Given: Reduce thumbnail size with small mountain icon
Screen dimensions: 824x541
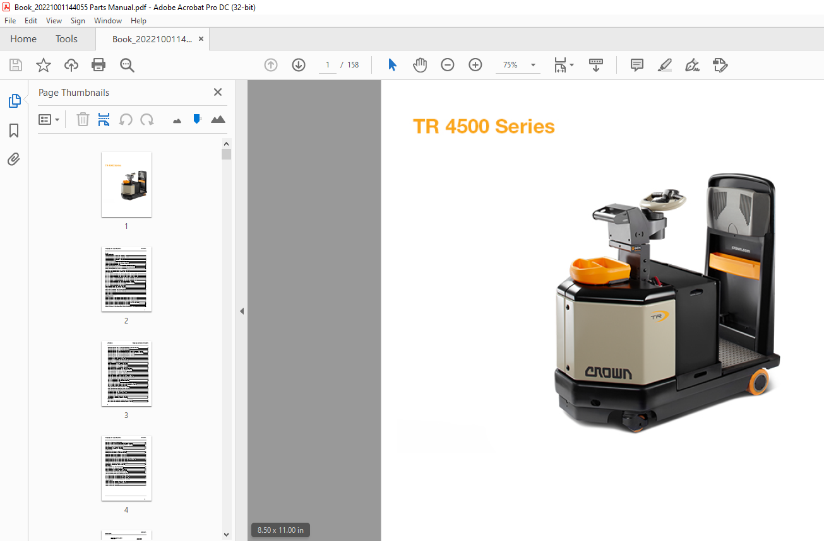Looking at the screenshot, I should 177,120.
